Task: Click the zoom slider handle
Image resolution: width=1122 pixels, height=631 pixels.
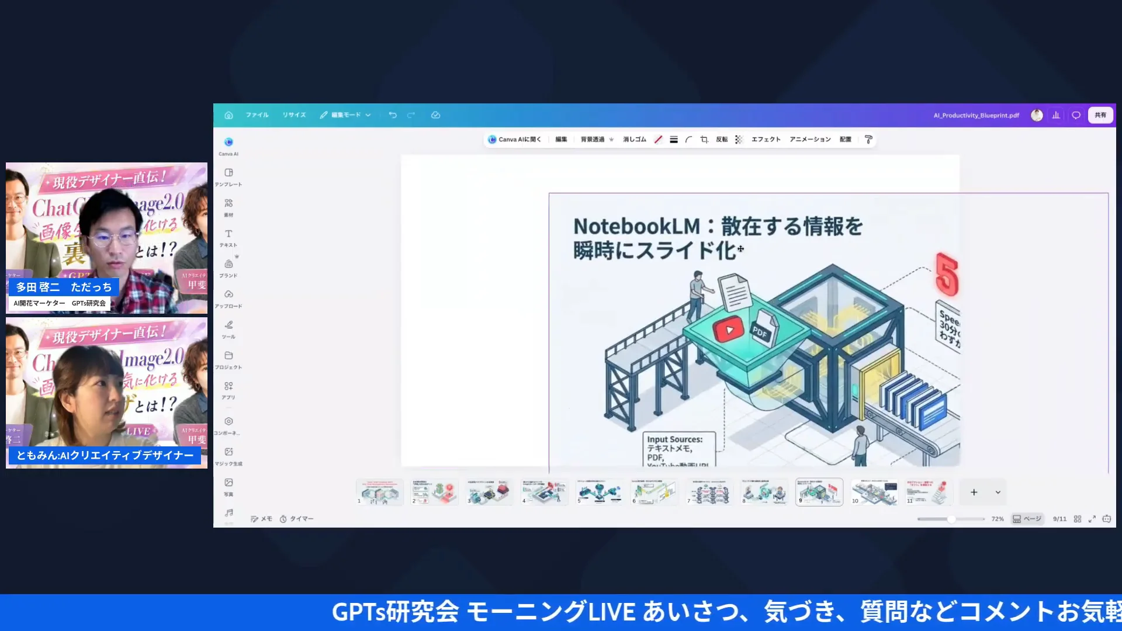Action: click(951, 519)
